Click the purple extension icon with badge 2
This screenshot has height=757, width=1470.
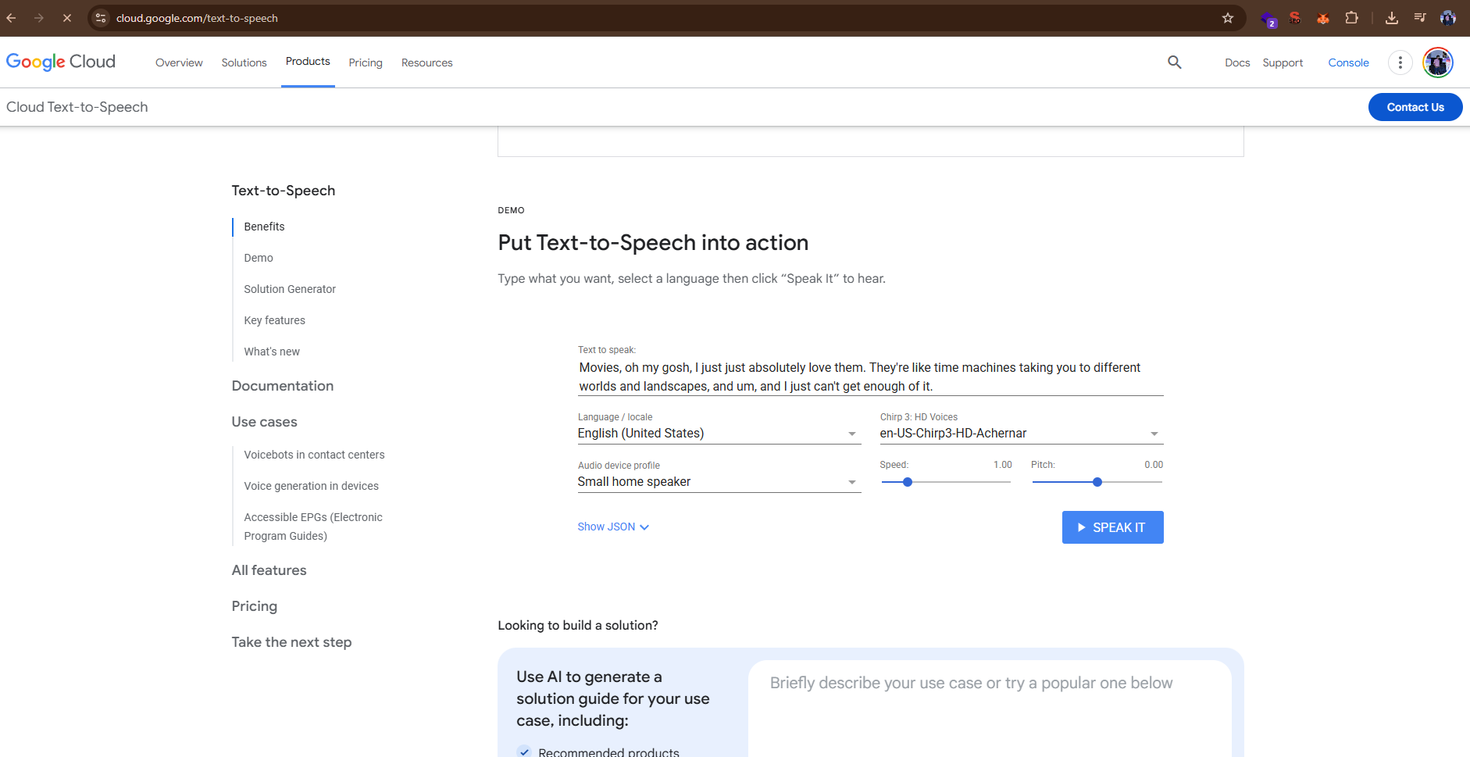pyautogui.click(x=1268, y=19)
